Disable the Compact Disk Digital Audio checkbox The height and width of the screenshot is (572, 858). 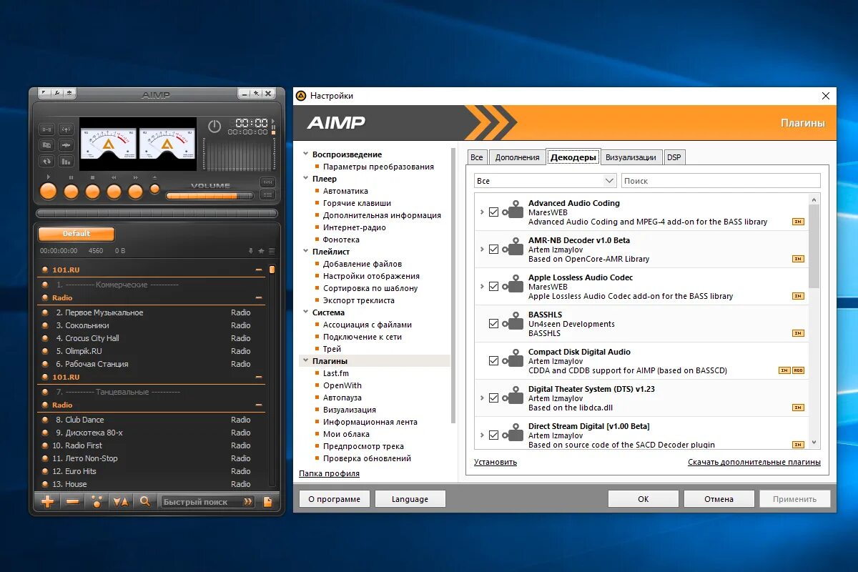click(x=493, y=361)
